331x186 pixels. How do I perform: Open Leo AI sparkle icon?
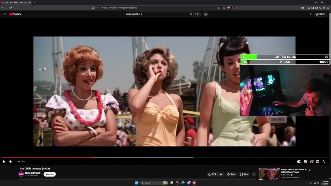tap(320, 8)
